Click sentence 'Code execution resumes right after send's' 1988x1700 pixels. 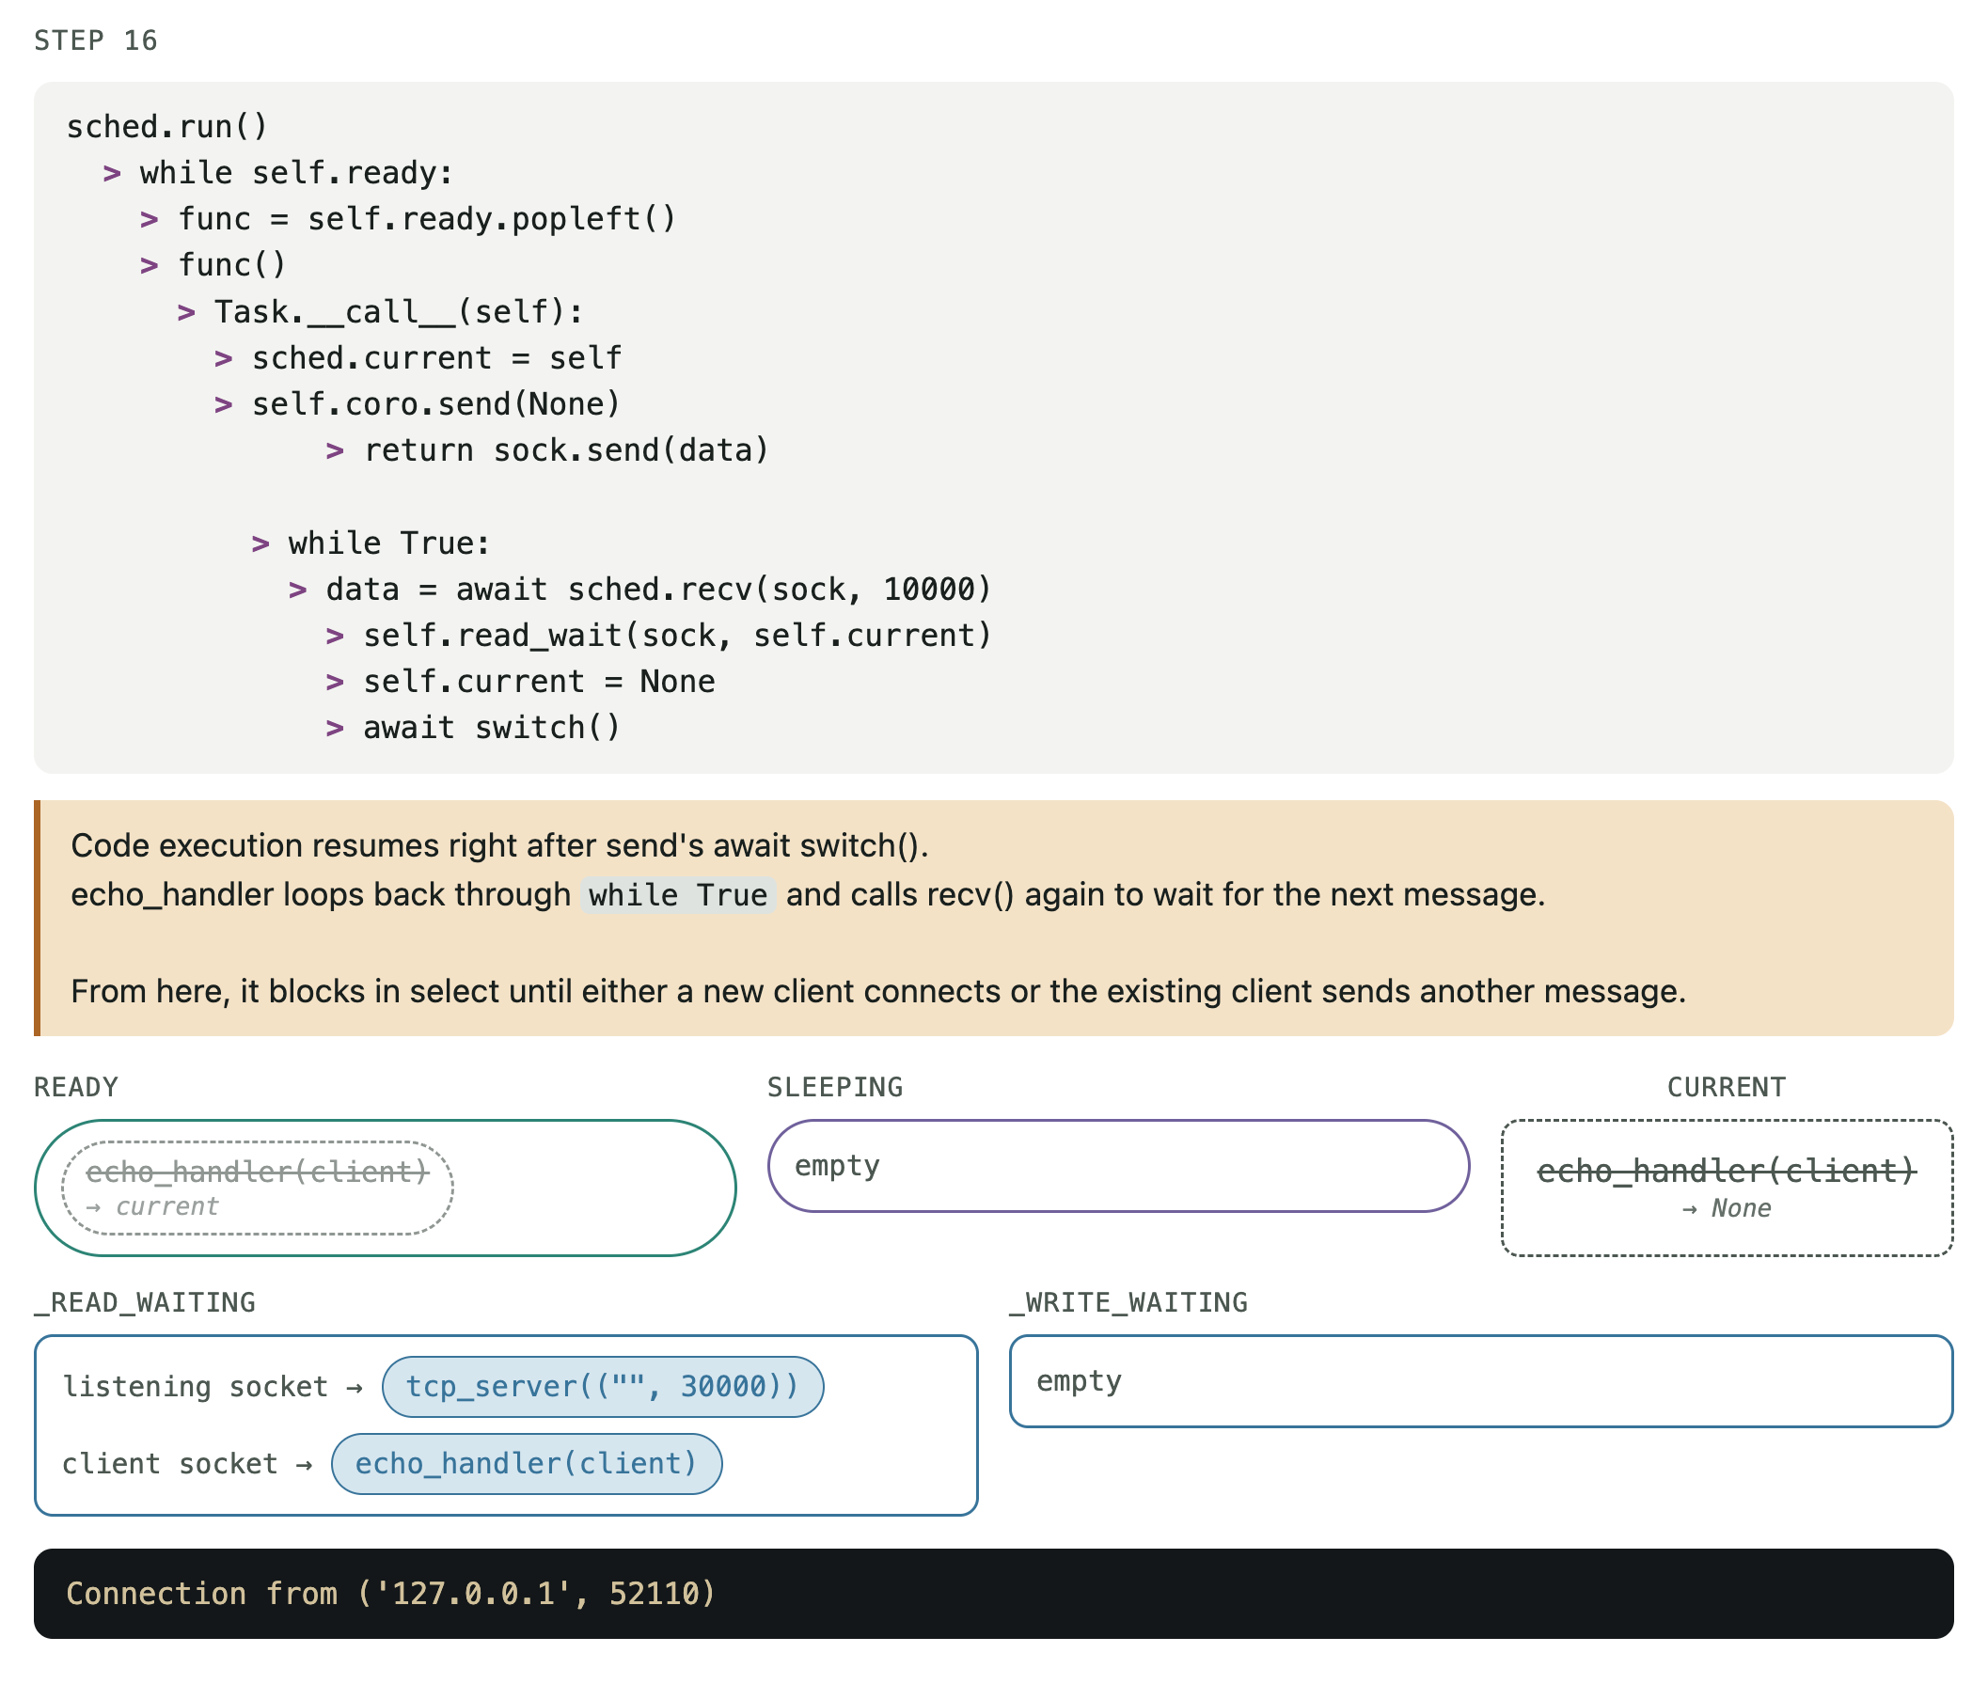point(499,845)
